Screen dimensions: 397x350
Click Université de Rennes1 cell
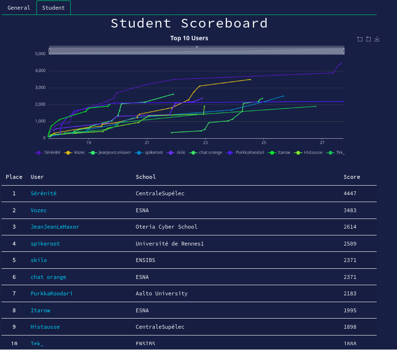point(170,244)
